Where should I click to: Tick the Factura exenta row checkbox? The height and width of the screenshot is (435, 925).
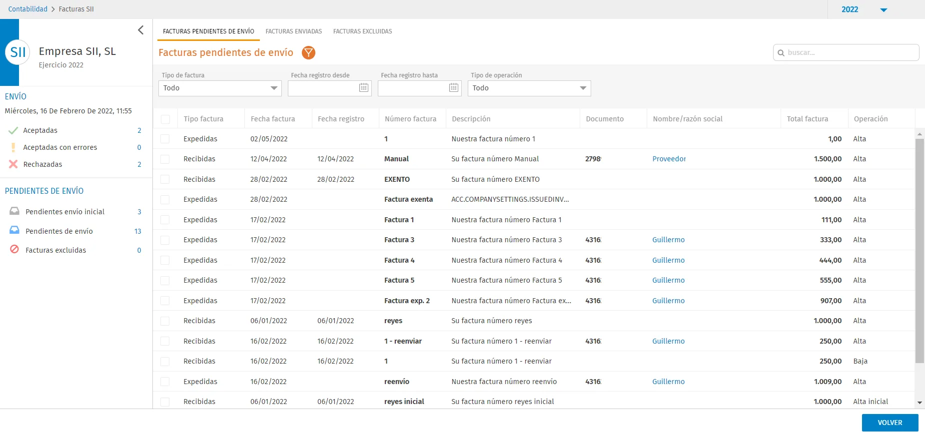(x=165, y=200)
